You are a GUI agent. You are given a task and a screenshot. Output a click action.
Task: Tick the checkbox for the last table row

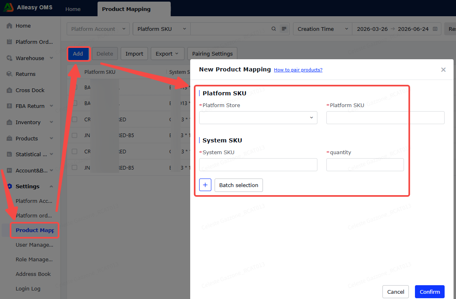pos(74,168)
